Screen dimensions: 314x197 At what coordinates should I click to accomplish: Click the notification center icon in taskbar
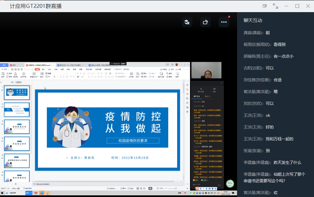coord(233,193)
